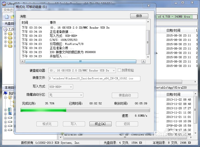Select the My Computer icon in local tree
The height and width of the screenshot is (147, 200).
[x=5, y=93]
